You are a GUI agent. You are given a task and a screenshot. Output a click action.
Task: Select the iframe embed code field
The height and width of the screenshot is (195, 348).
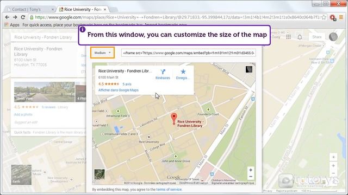pos(189,53)
